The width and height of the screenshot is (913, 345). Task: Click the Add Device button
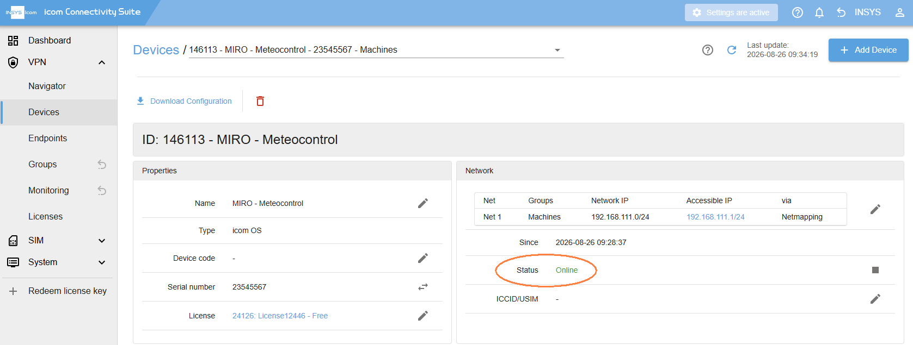[x=868, y=50]
